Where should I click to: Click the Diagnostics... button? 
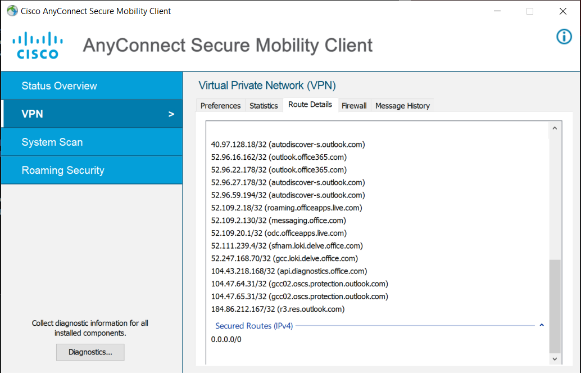(x=90, y=352)
